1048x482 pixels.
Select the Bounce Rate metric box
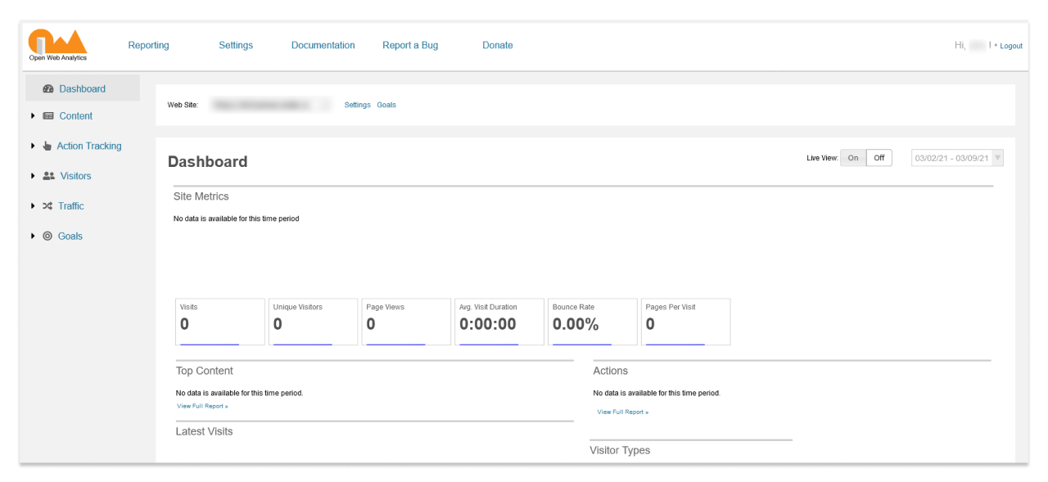(x=593, y=322)
